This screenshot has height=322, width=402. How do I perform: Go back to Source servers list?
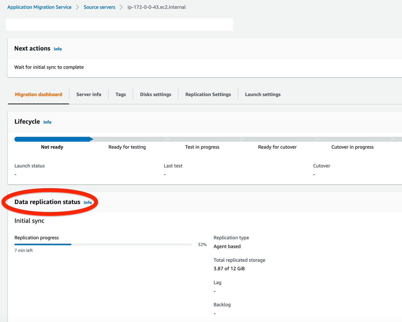pyautogui.click(x=99, y=7)
